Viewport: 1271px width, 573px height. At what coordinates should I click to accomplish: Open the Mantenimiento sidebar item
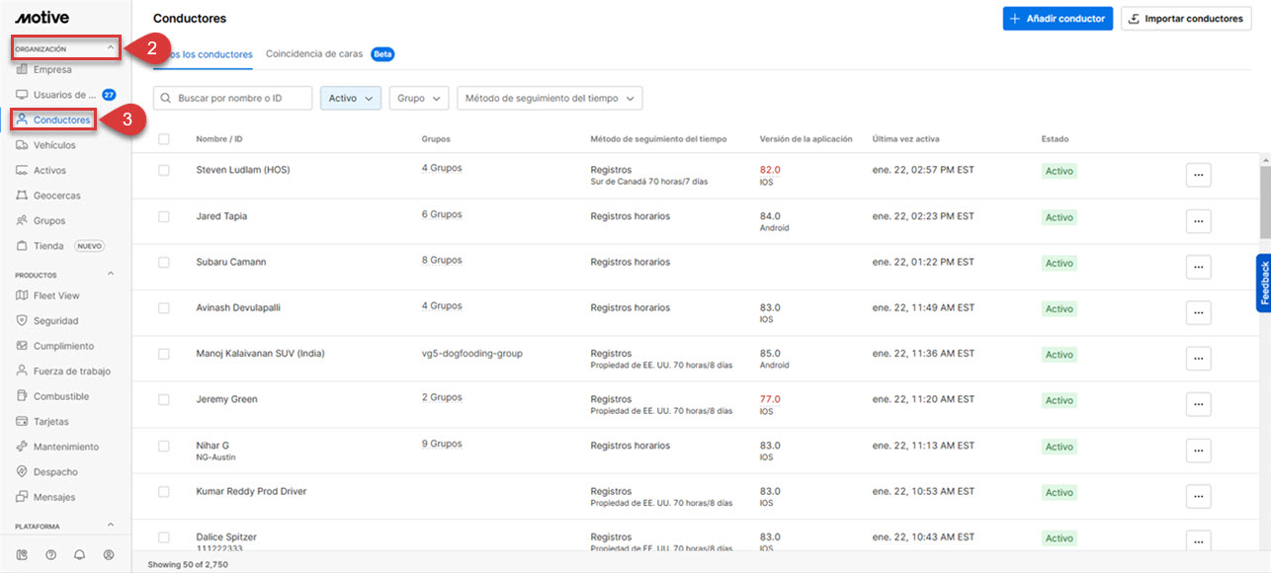(x=65, y=447)
